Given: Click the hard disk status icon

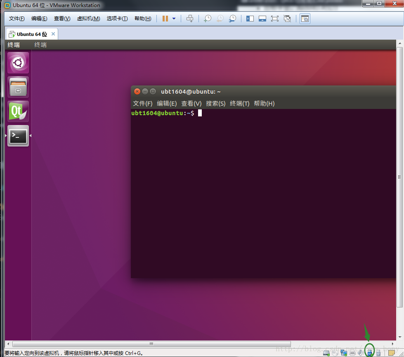Looking at the screenshot, I should 326,353.
